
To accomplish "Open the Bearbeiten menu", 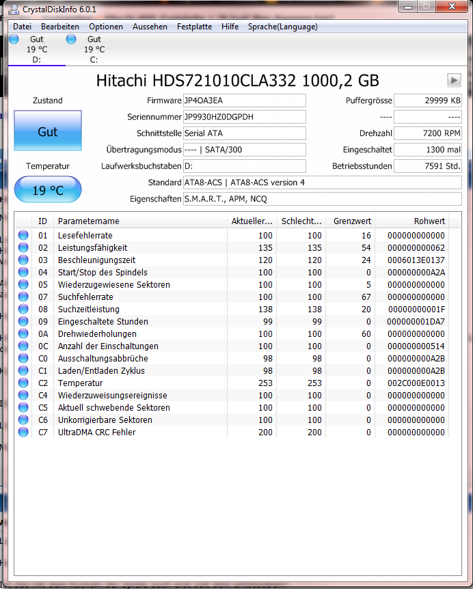I will [x=60, y=27].
